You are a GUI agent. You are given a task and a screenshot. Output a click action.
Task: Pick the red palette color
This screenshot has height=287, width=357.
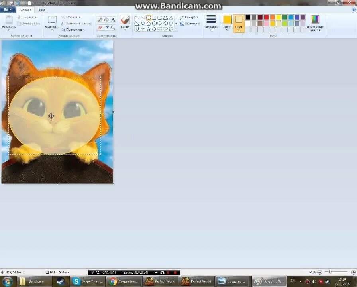pyautogui.click(x=267, y=17)
